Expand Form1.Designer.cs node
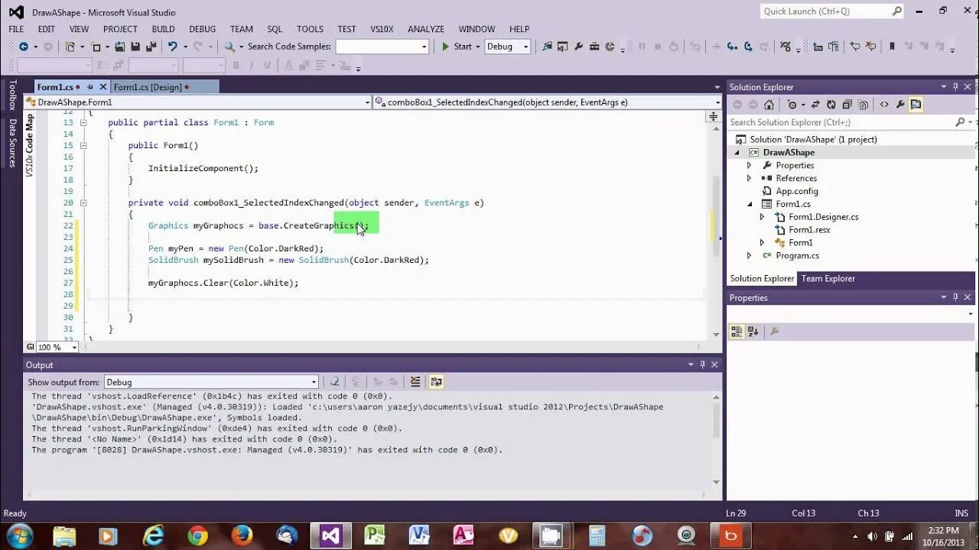 [x=762, y=217]
